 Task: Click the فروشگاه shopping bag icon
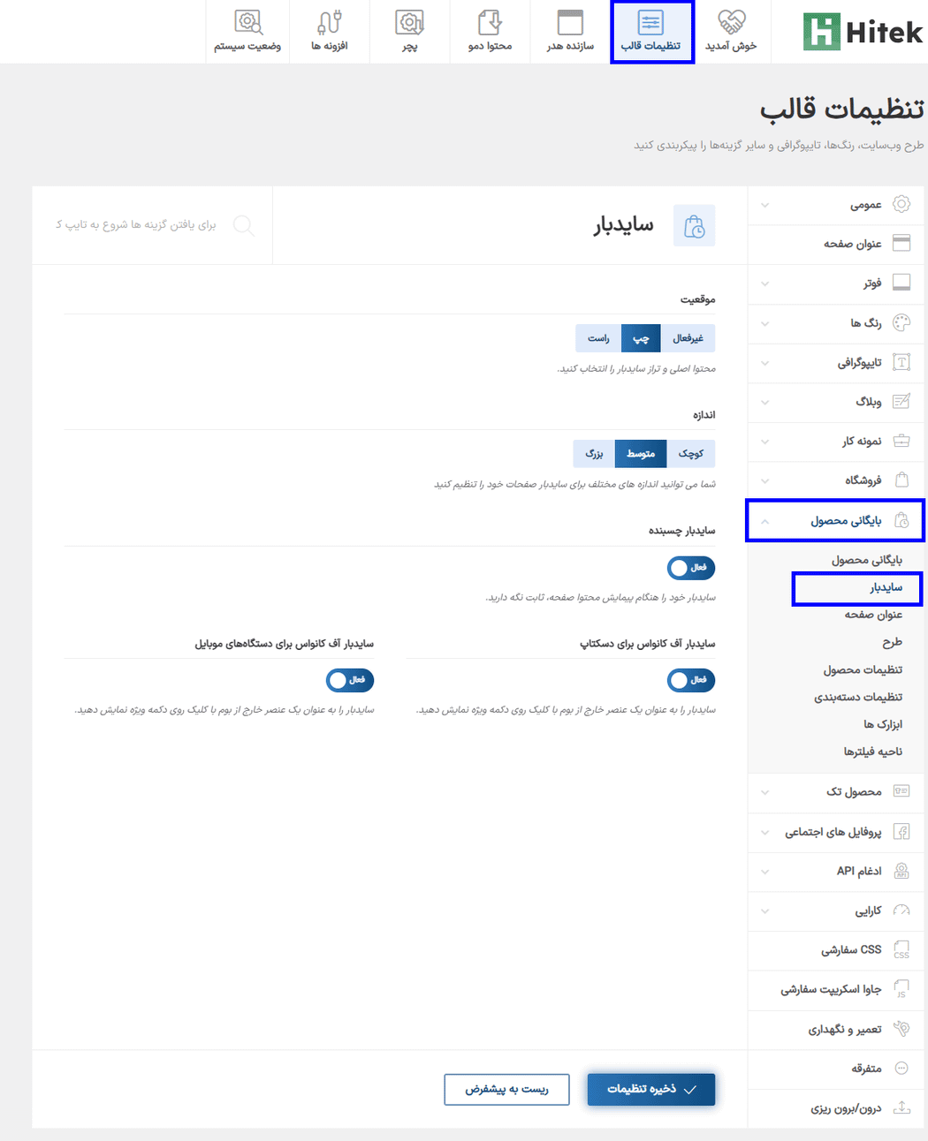point(901,480)
